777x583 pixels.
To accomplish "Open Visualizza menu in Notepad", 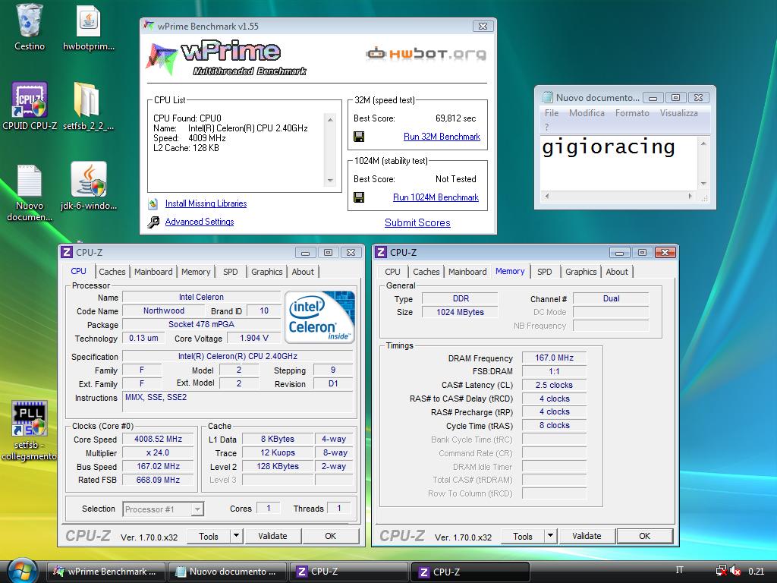I will pyautogui.click(x=679, y=113).
